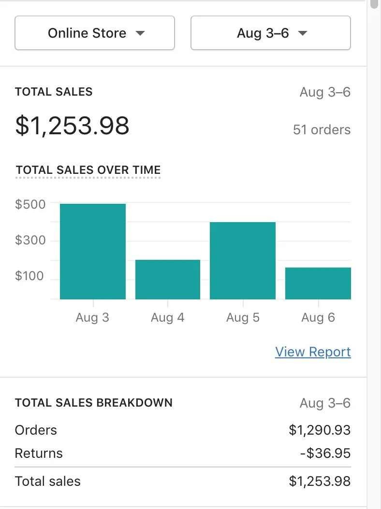Select the Aug 6 bar in chart
Image resolution: width=381 pixels, height=509 pixels.
(318, 283)
